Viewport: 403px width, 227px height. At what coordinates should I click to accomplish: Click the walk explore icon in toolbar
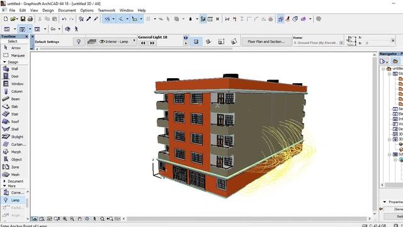(76, 29)
